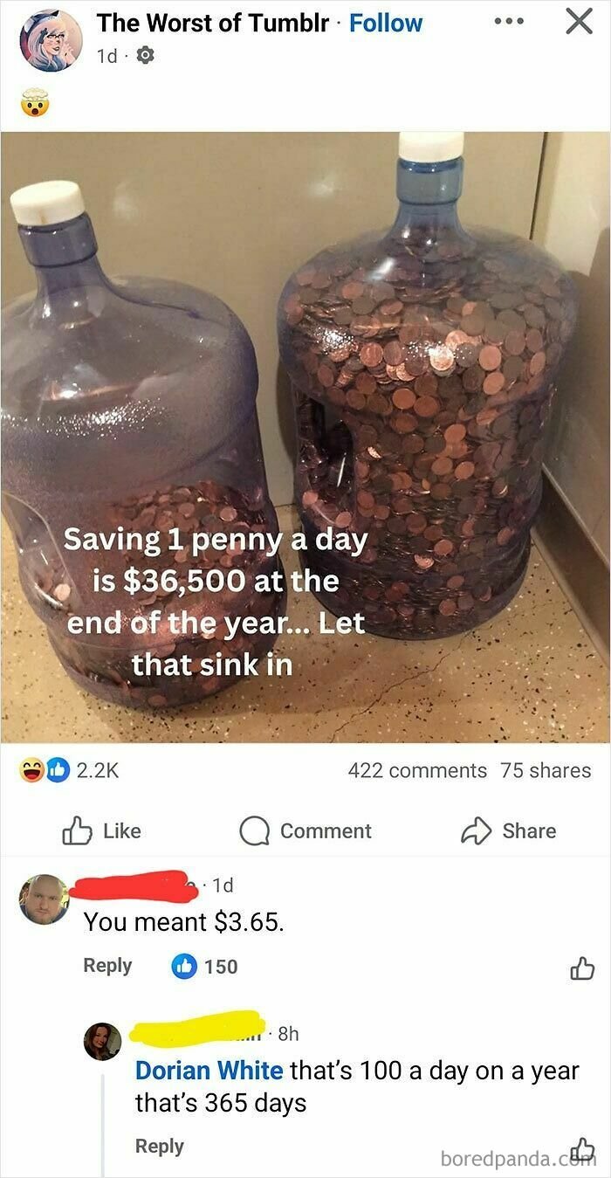The image size is (611, 1178).
Task: Like the post with the thumbs-up button
Action: [x=101, y=830]
